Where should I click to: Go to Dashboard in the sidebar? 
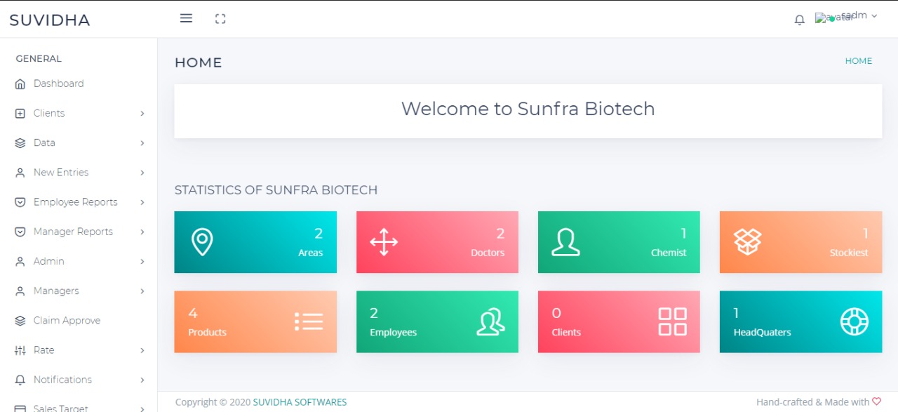[58, 84]
